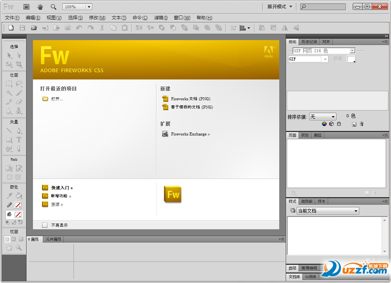Viewport: 391px width, 283px height.
Task: Select the Paint Bucket tool
Action: (19, 196)
